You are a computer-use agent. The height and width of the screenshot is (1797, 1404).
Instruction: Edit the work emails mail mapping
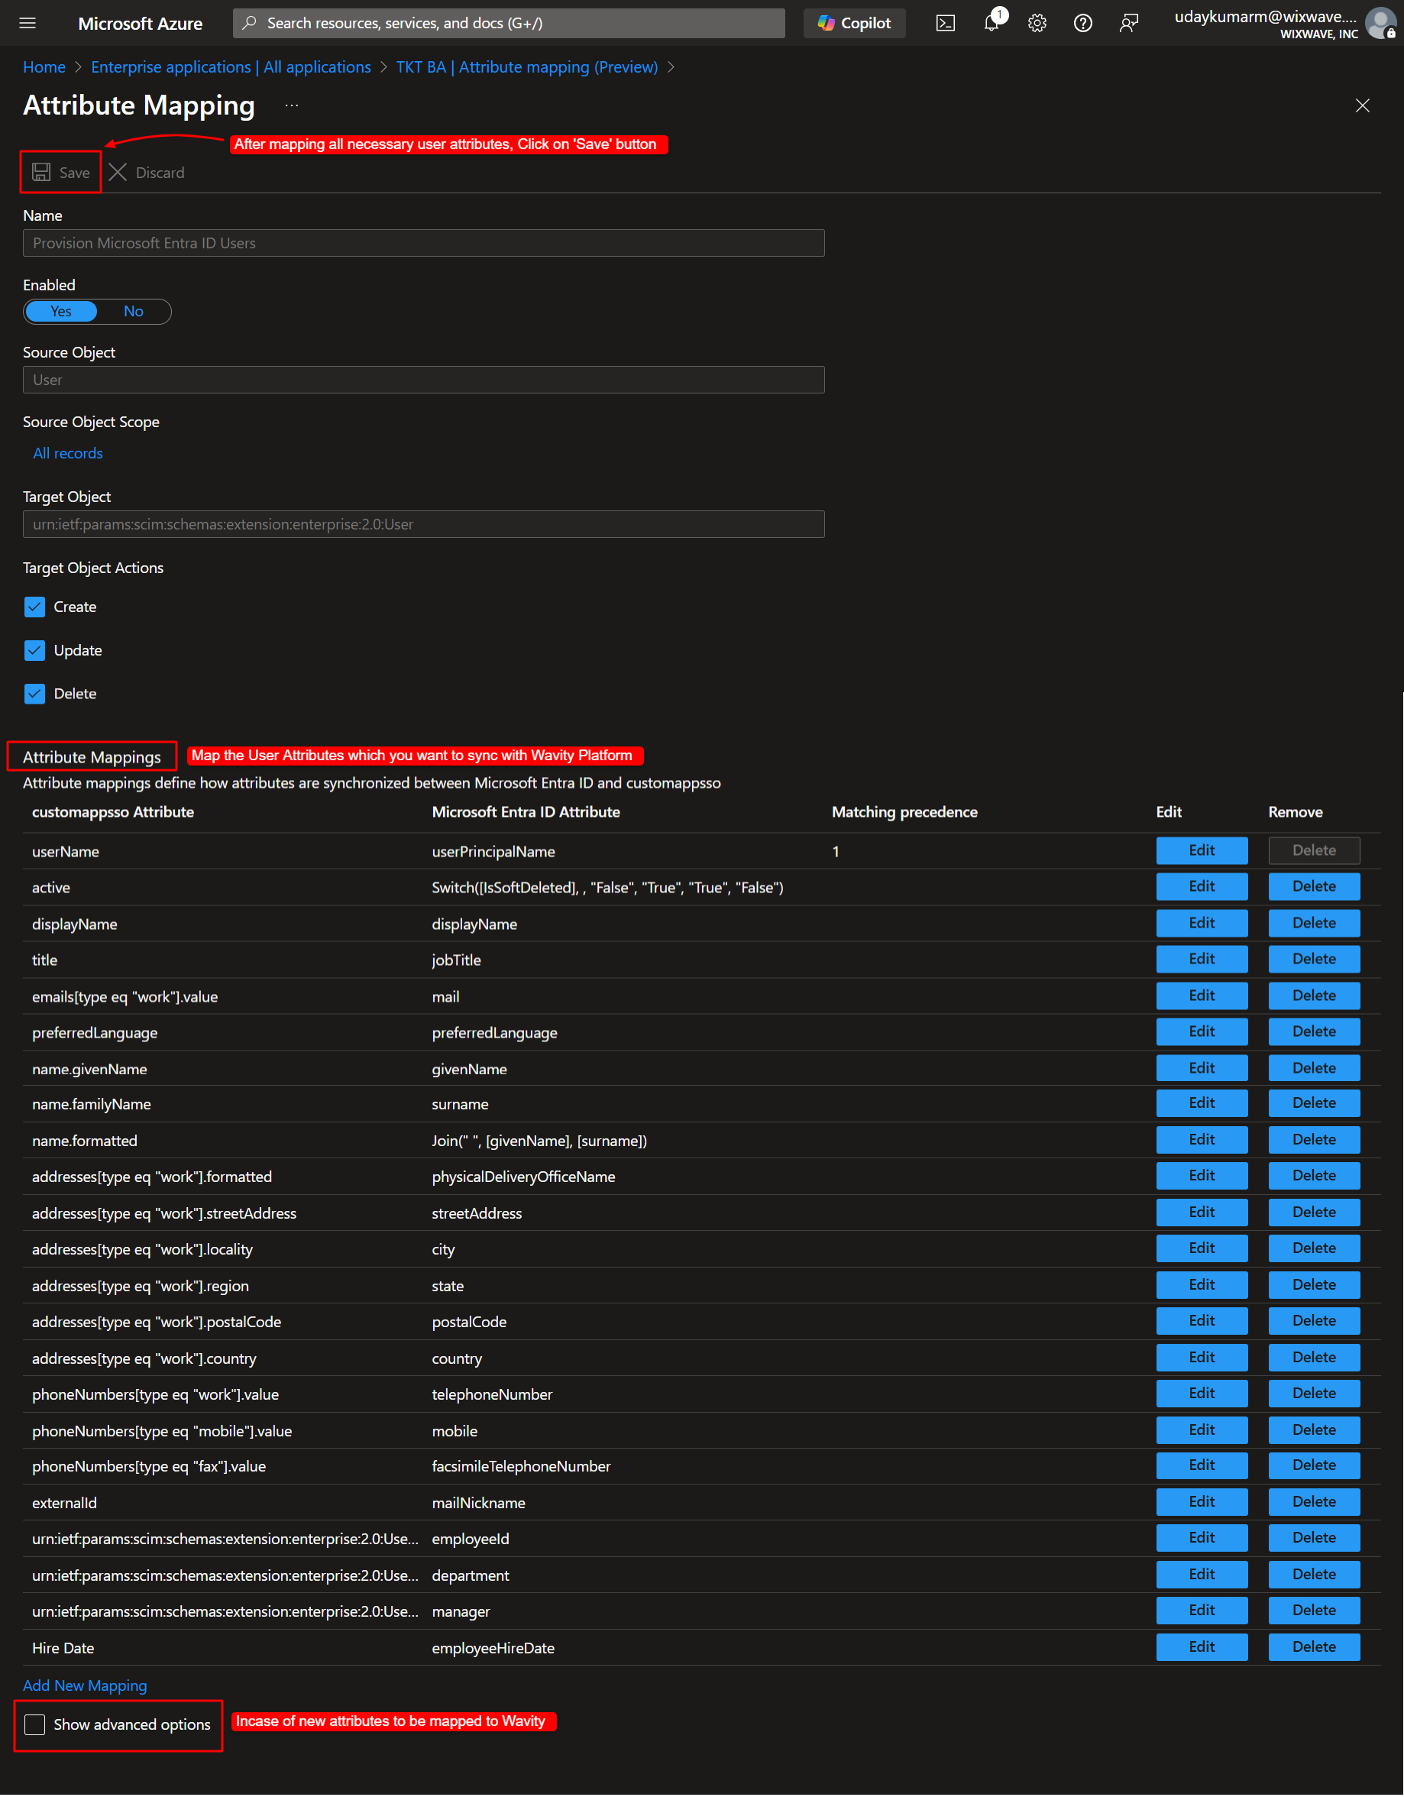(x=1202, y=996)
